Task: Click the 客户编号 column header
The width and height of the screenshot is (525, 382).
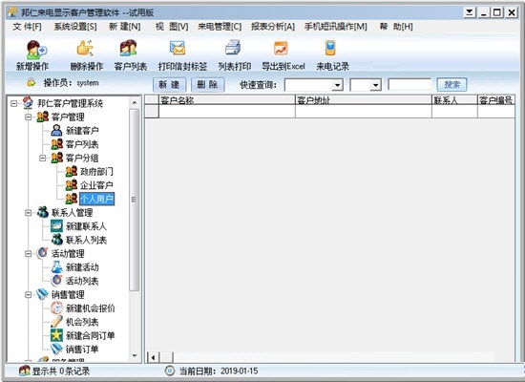Action: click(x=496, y=100)
